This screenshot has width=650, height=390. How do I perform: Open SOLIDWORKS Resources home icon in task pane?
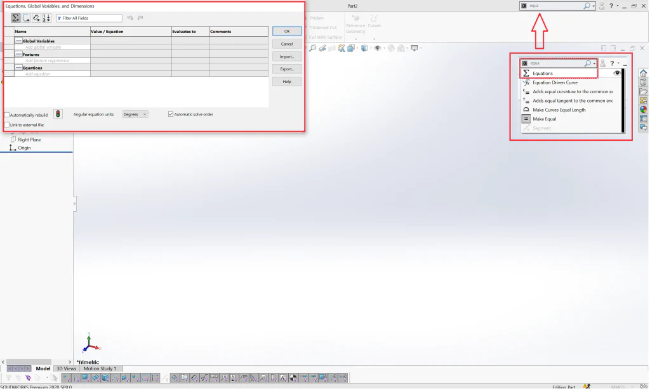coord(644,74)
